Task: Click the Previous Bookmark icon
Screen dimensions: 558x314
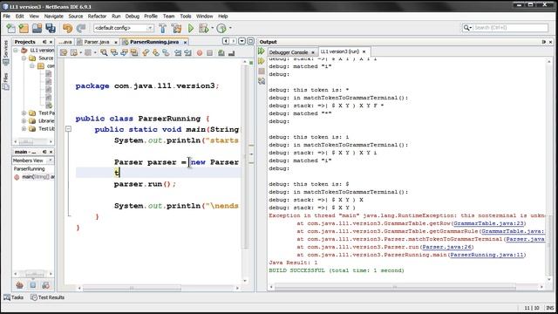Action: click(146, 52)
